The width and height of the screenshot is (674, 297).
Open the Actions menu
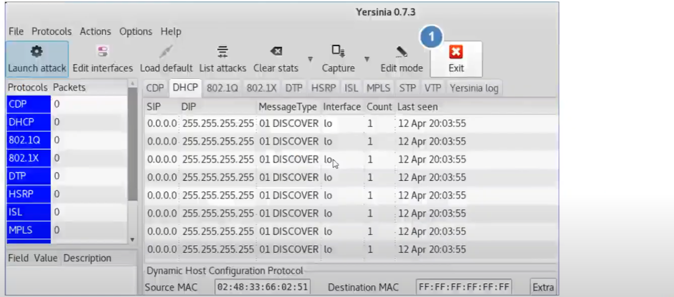tap(95, 32)
